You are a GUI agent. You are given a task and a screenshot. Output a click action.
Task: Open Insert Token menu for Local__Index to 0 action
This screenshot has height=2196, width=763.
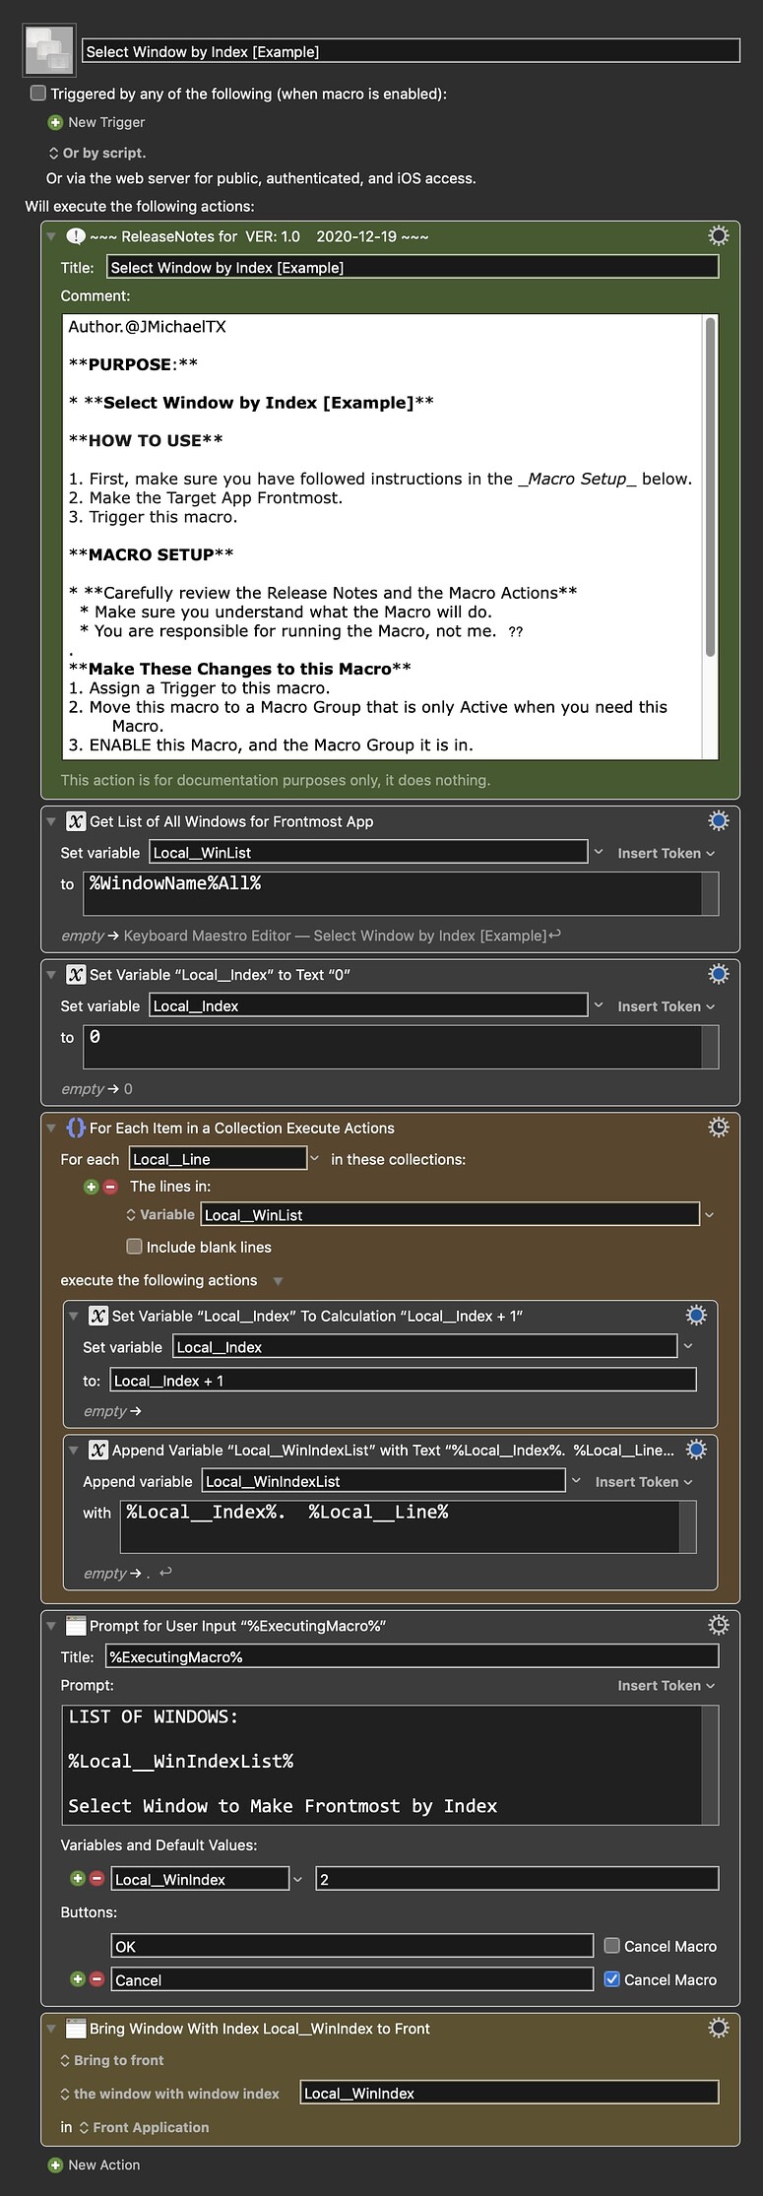(x=667, y=1006)
